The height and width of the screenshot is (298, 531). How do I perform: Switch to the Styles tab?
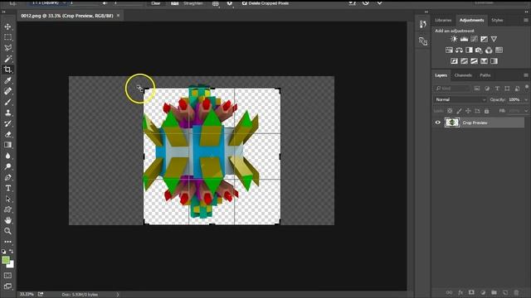497,20
